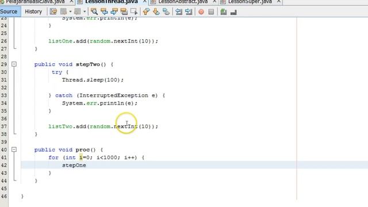This screenshot has height=207, width=368.
Task: Toggle Rectangular Selection toolbar icon
Action: [134, 11]
